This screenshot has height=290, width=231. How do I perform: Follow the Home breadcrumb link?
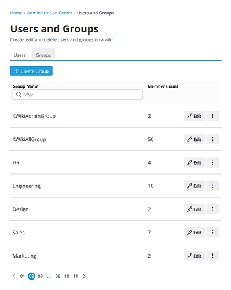coord(16,13)
